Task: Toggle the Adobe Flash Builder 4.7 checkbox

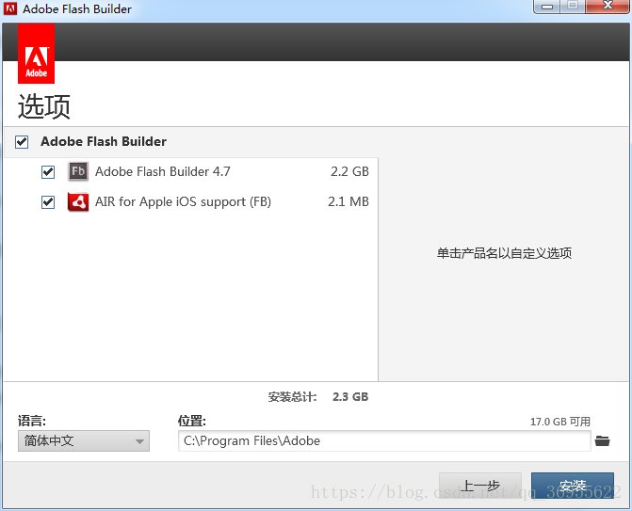Action: [x=48, y=172]
